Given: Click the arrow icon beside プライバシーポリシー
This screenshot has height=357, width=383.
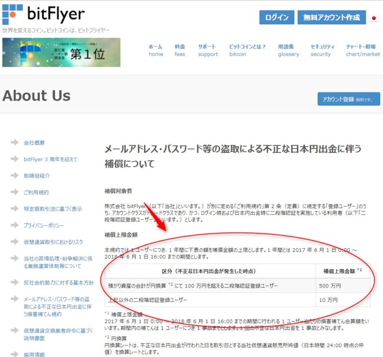Looking at the screenshot, I should click(x=15, y=225).
